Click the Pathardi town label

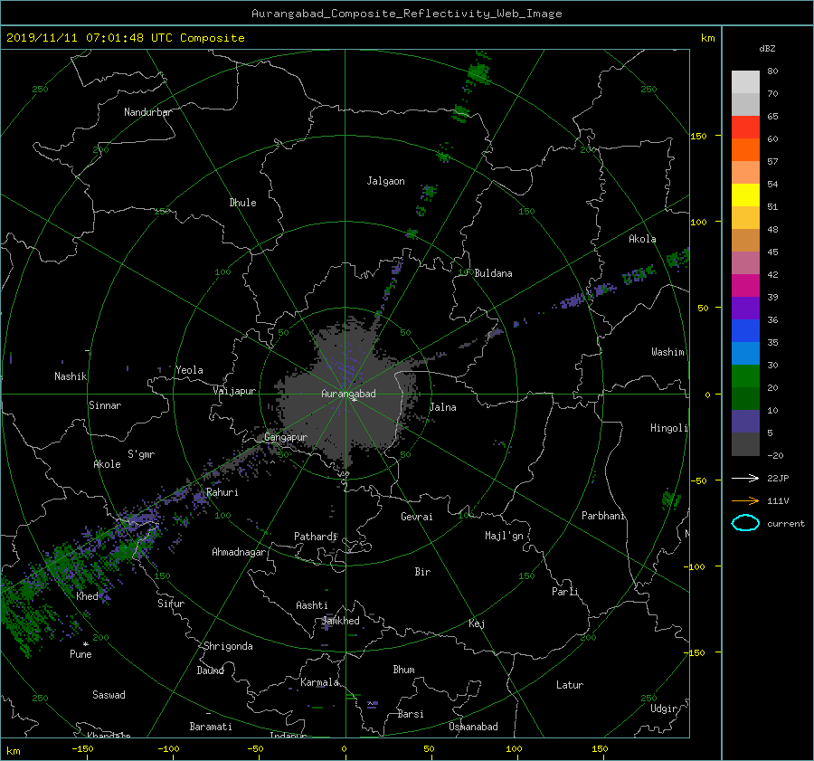tap(316, 537)
